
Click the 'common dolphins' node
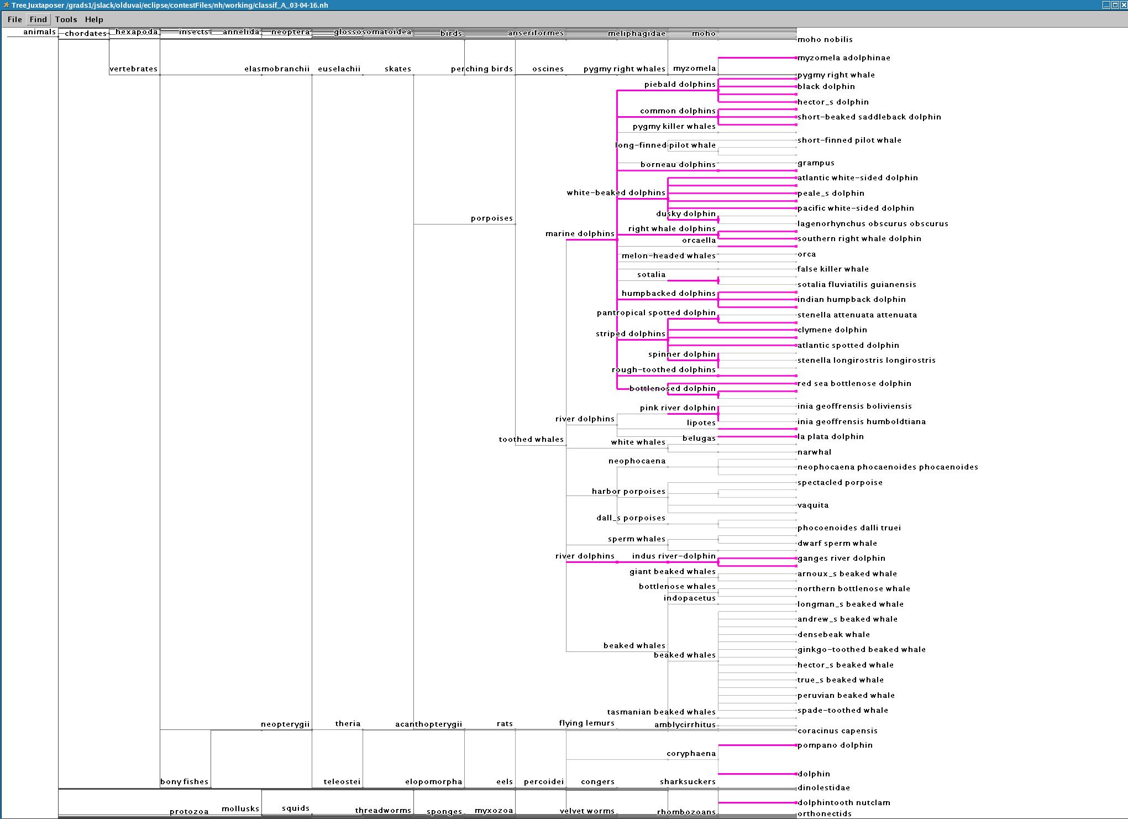click(678, 111)
